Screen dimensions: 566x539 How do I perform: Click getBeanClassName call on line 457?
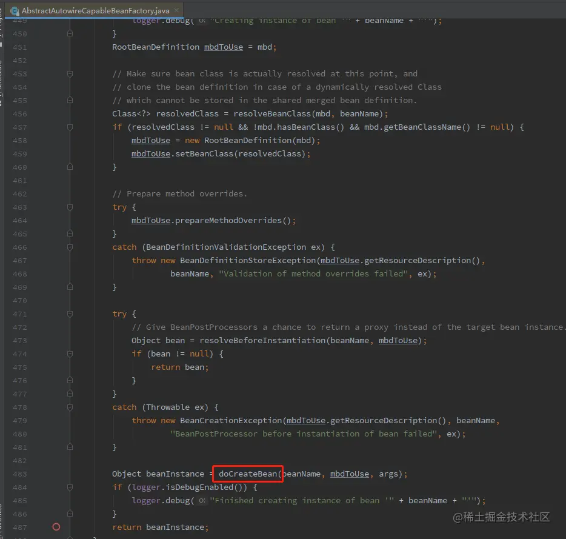pyautogui.click(x=422, y=127)
